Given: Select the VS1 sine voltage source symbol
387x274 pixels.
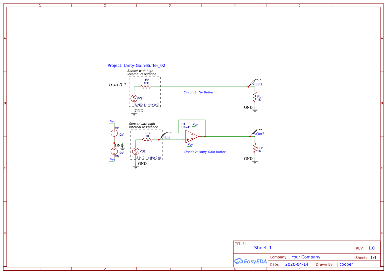Looking at the screenshot, I should (x=134, y=98).
